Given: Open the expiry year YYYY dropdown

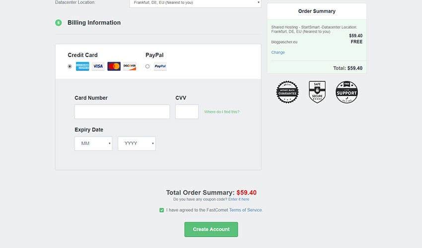Looking at the screenshot, I should [137, 143].
